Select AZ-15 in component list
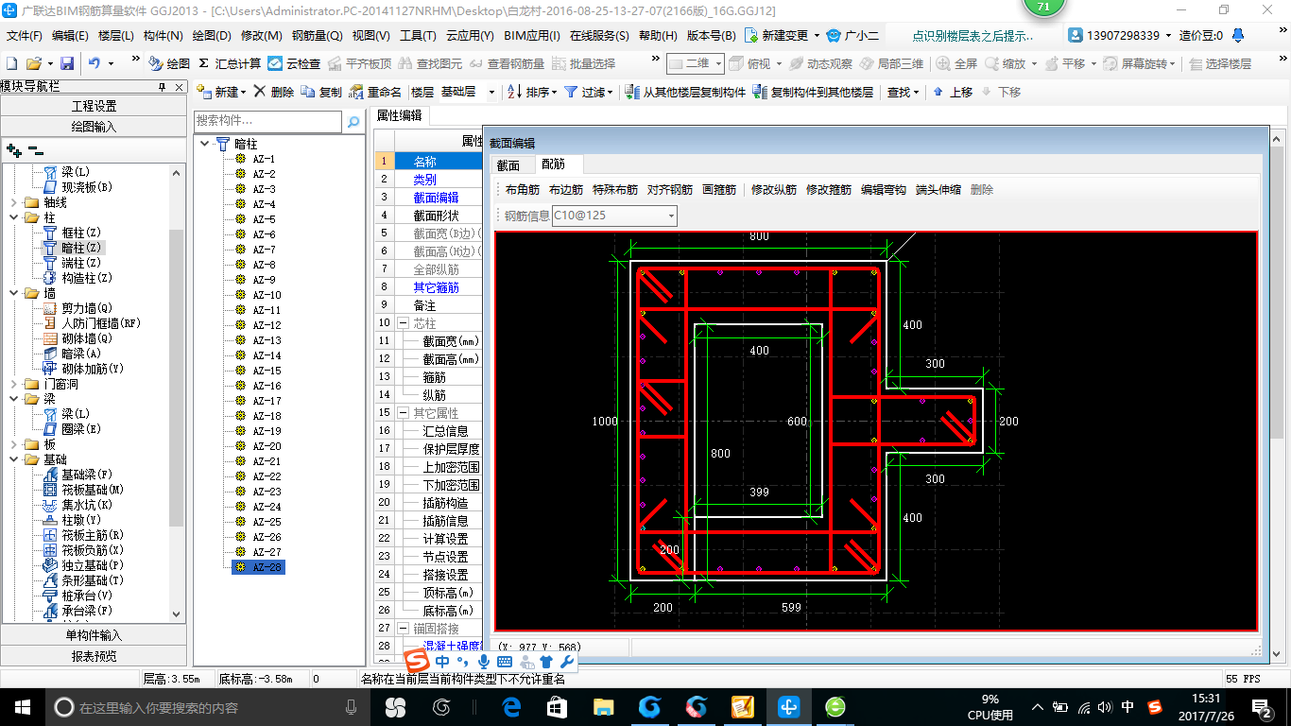 click(x=259, y=371)
